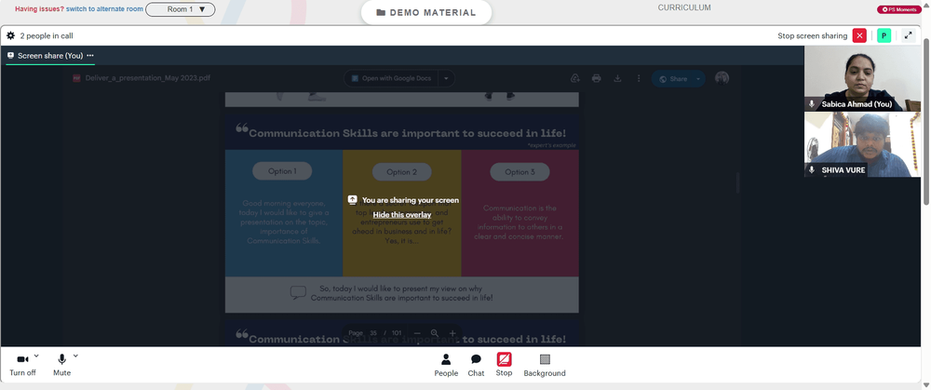Click Hide this overlay link

pos(402,215)
